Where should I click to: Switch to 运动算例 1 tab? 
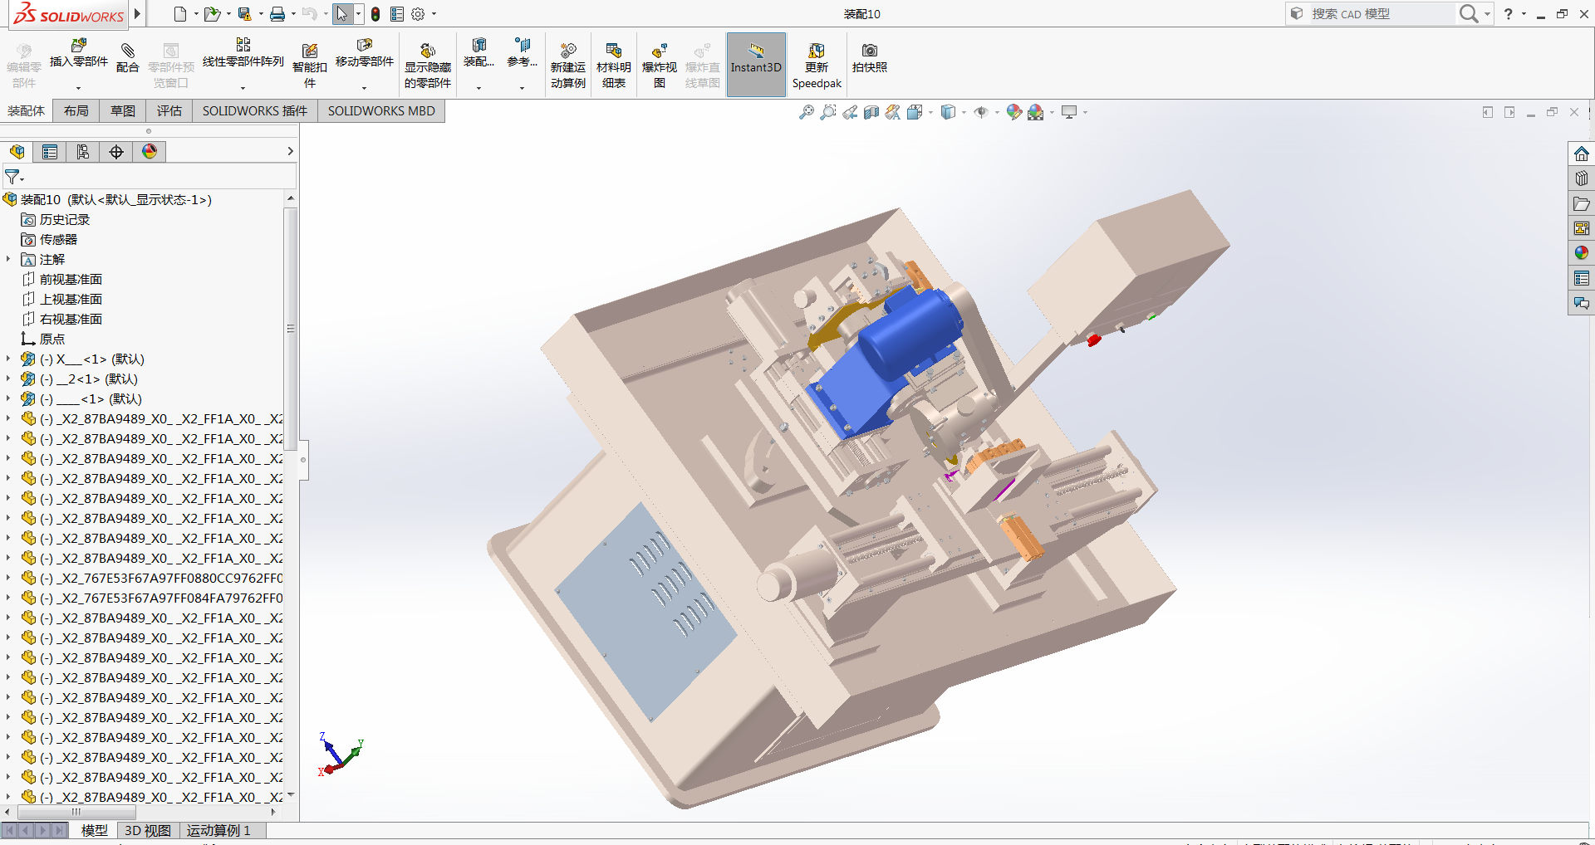[218, 830]
